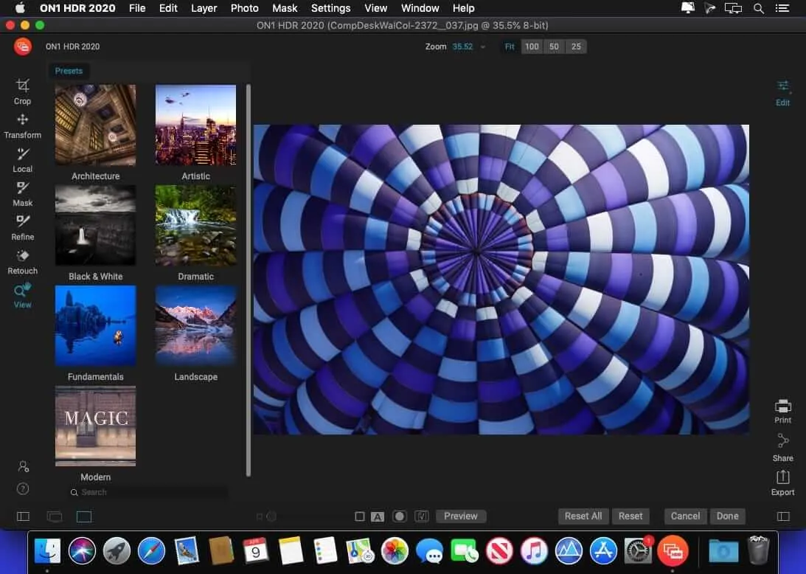Screen dimensions: 806x574
Task: Open the Mask menu in menu bar
Action: (285, 8)
